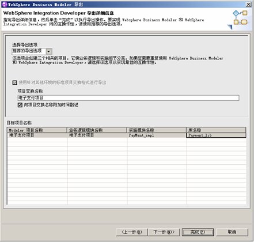Click the 项目交换名称 label text

pyautogui.click(x=30, y=91)
